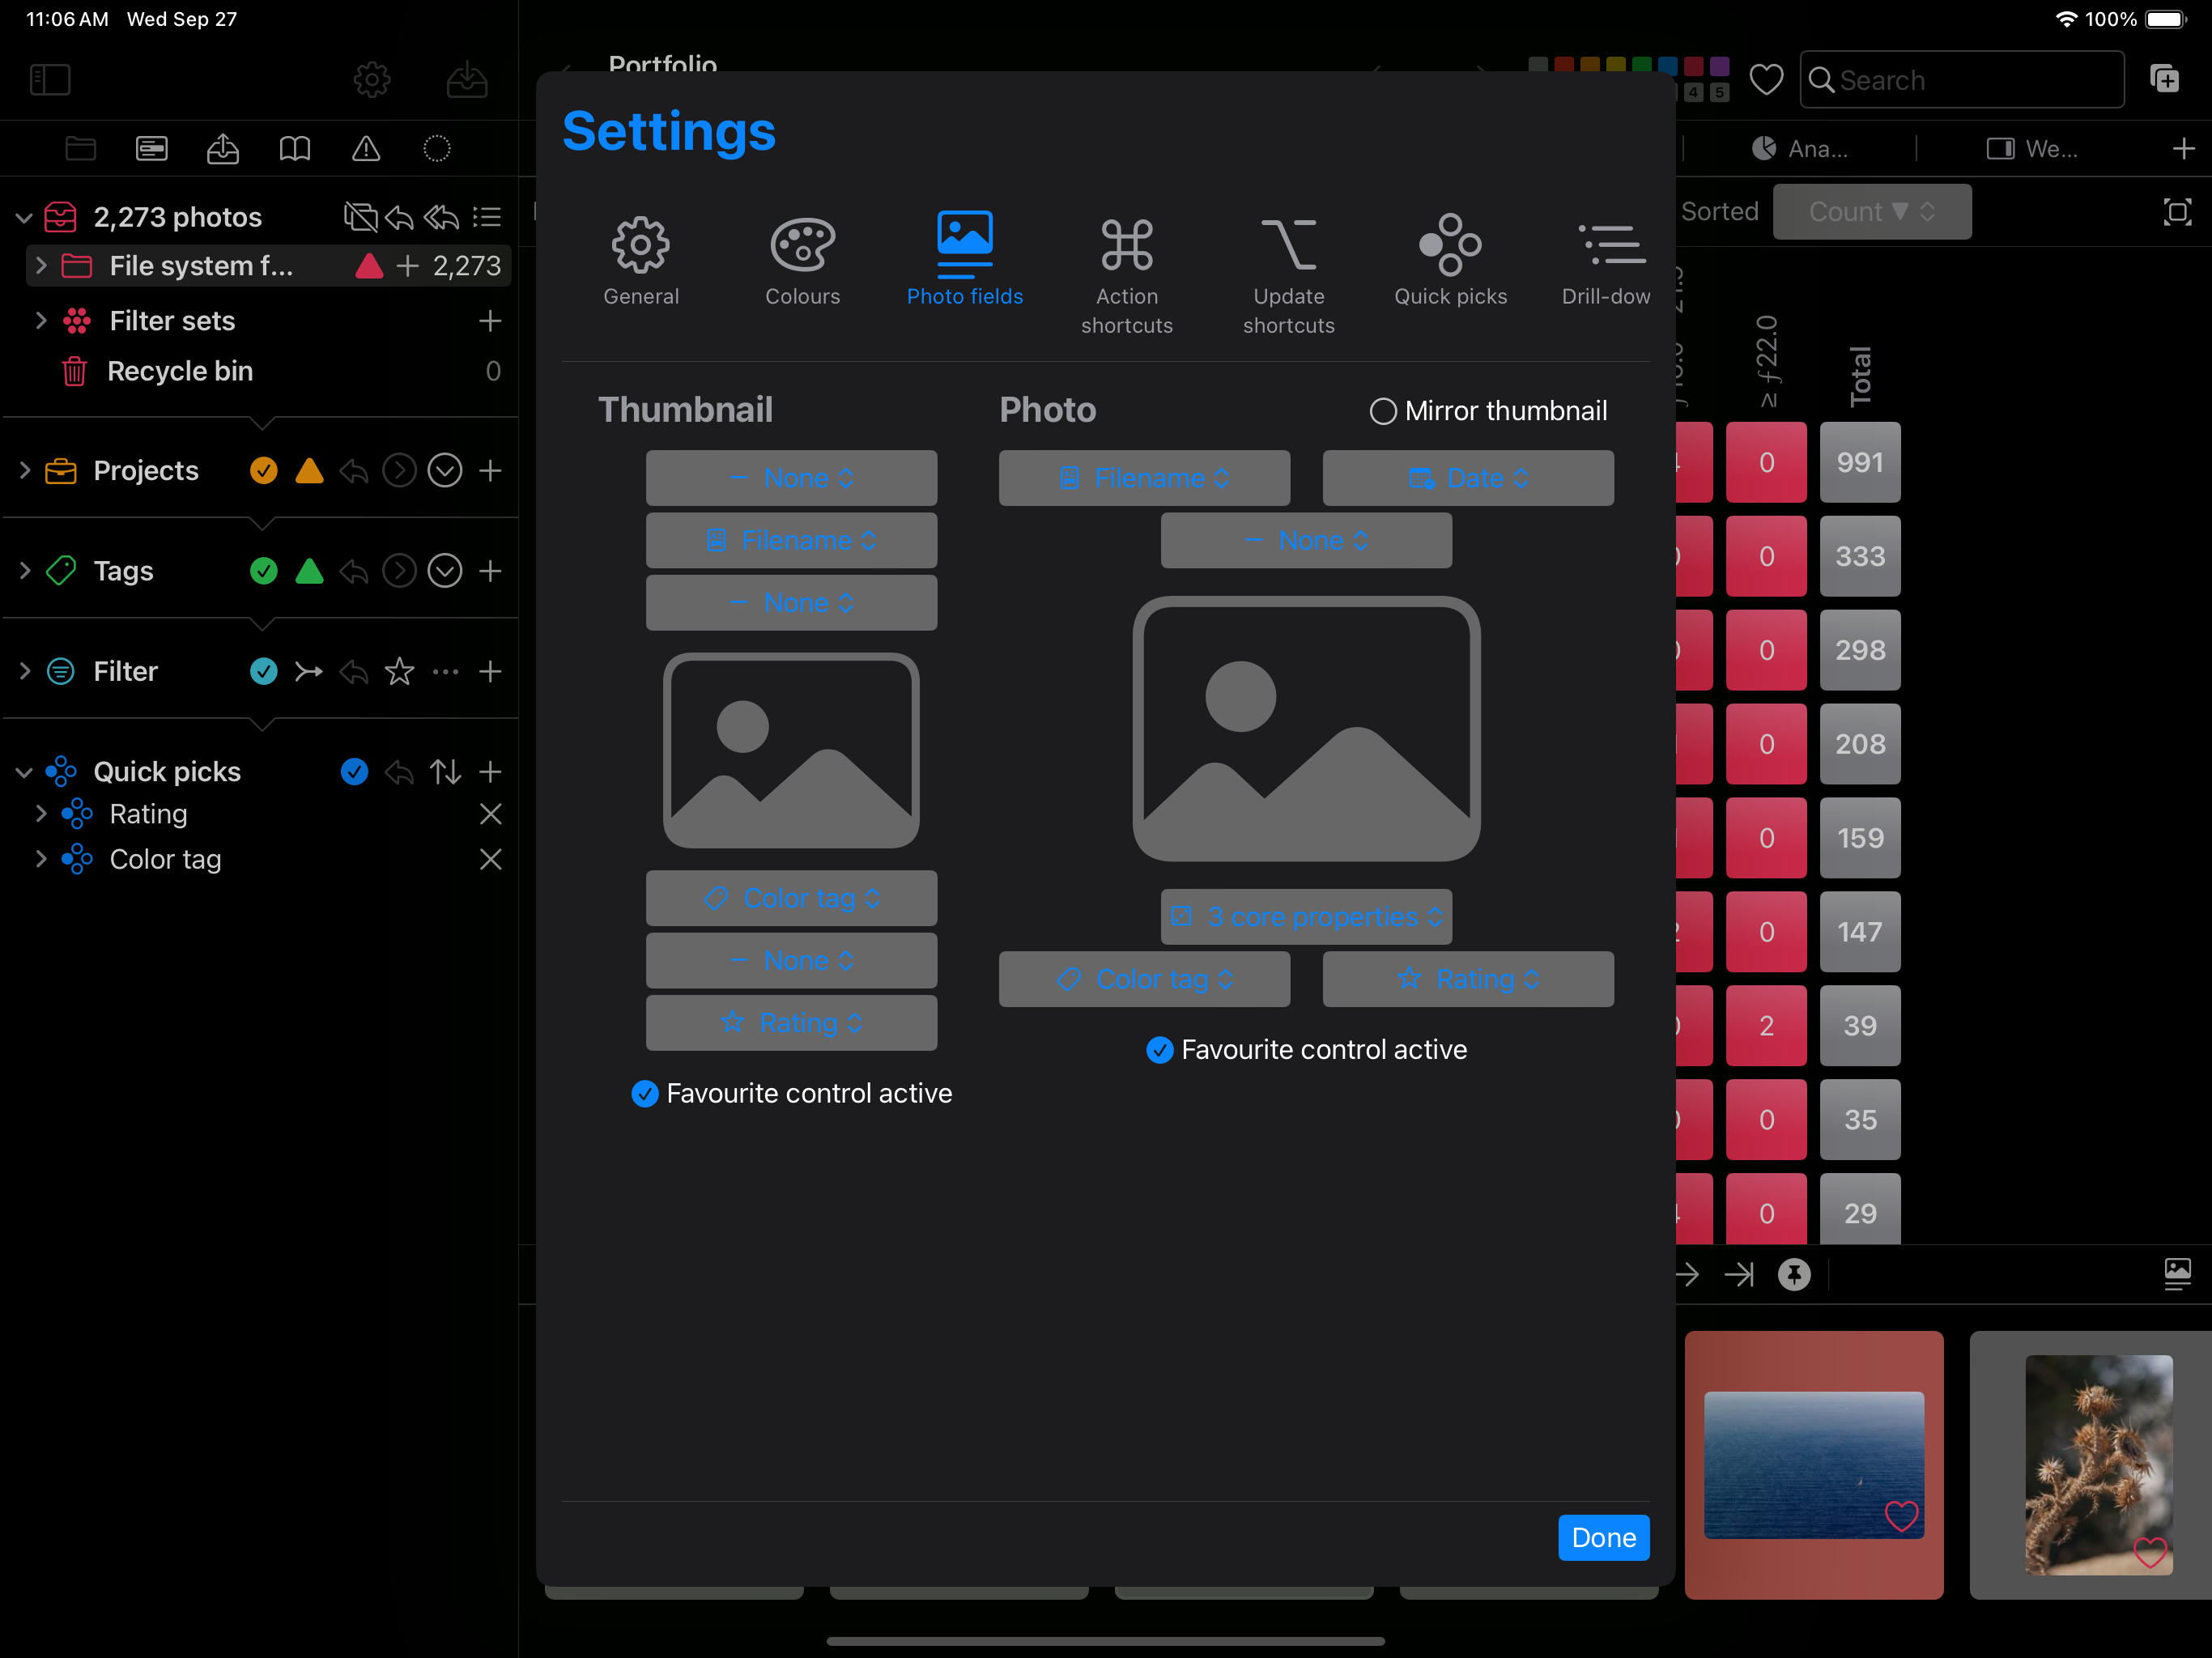Click the list icon beside 2,273 photos
The width and height of the screenshot is (2212, 1658).
[487, 217]
